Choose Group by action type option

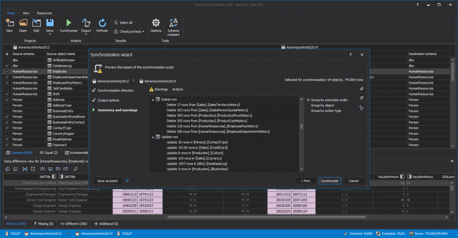pos(308,111)
